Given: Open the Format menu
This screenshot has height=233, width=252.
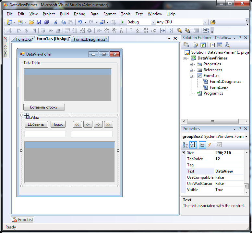Looking at the screenshot, I should (x=110, y=14).
